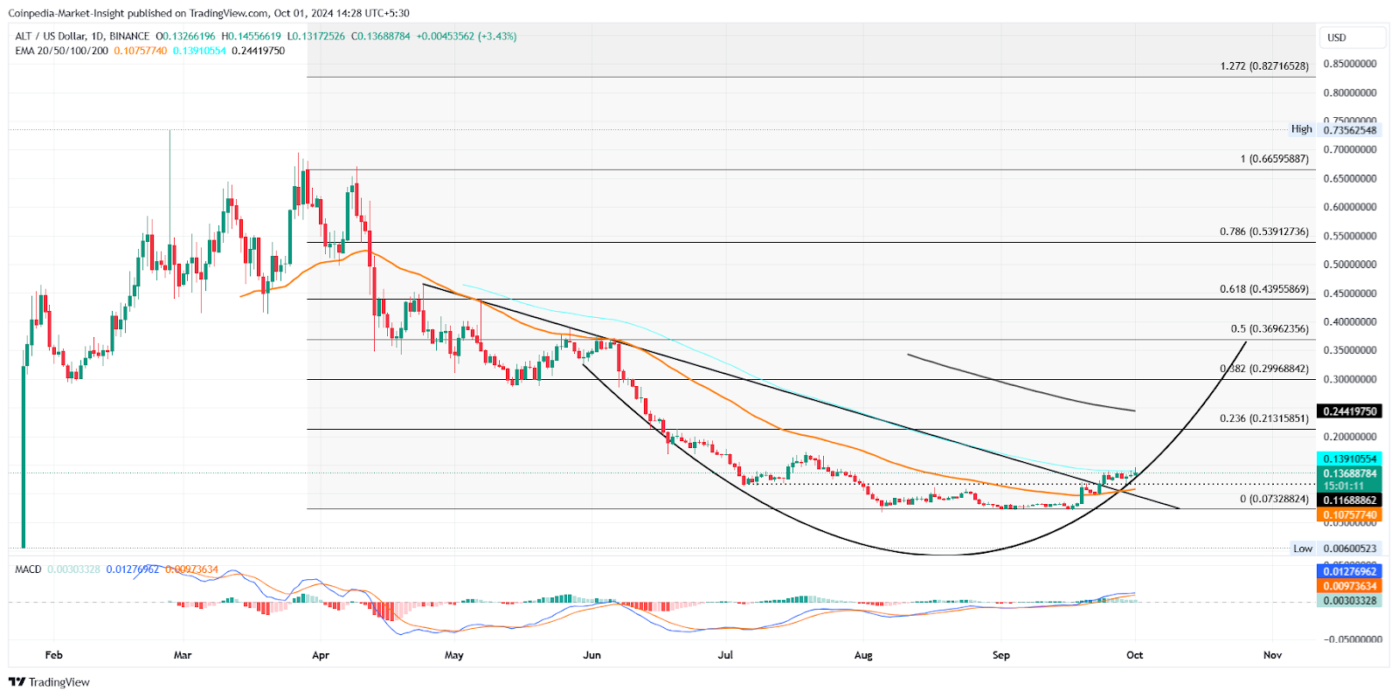This screenshot has height=697, width=1398.
Task: Click the 0.5 (0.36962356) Fibonacci label
Action: (1270, 329)
